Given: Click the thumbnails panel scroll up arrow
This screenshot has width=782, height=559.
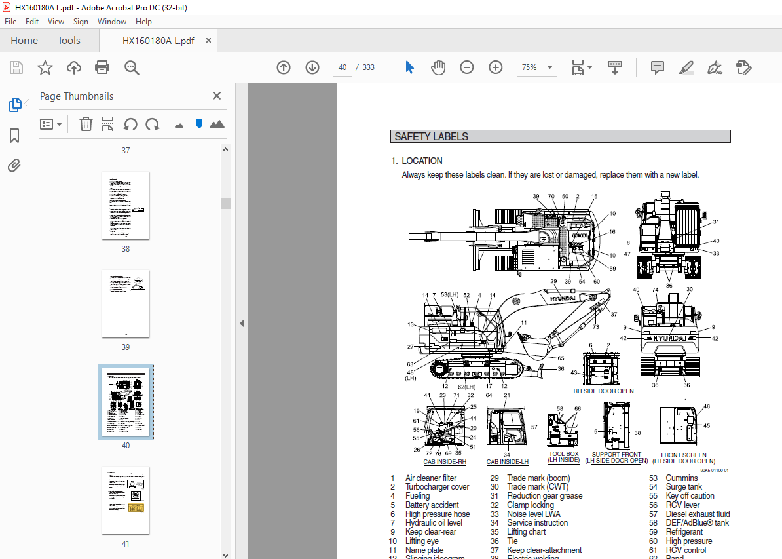Looking at the screenshot, I should pyautogui.click(x=225, y=149).
